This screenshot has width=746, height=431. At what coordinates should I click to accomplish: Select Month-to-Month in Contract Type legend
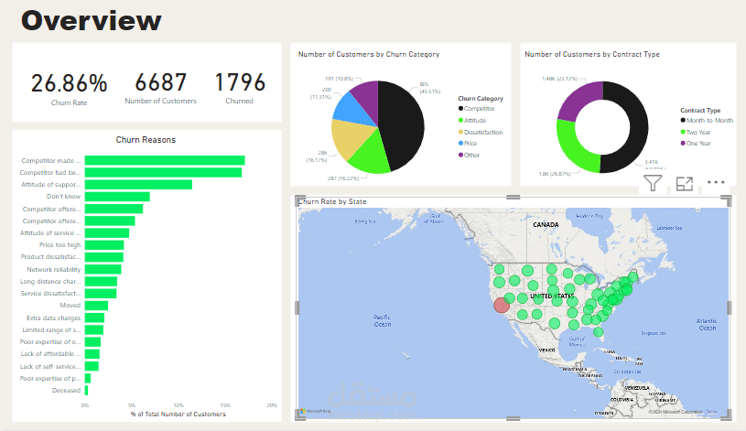pos(707,121)
